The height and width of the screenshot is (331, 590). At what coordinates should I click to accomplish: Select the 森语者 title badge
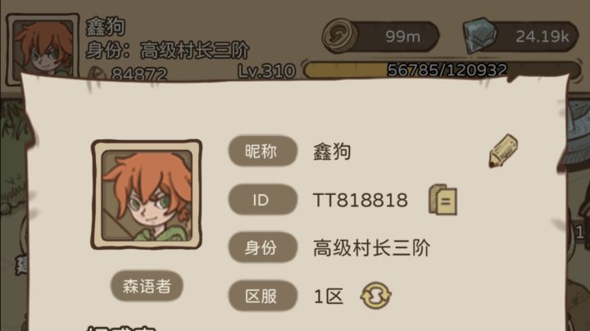coord(147,286)
